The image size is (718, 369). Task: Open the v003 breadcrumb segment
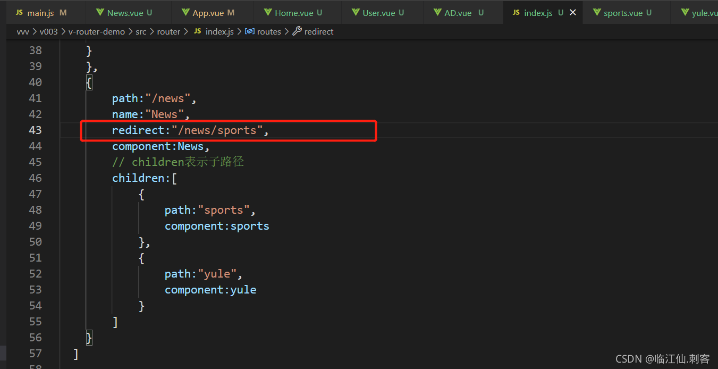49,32
